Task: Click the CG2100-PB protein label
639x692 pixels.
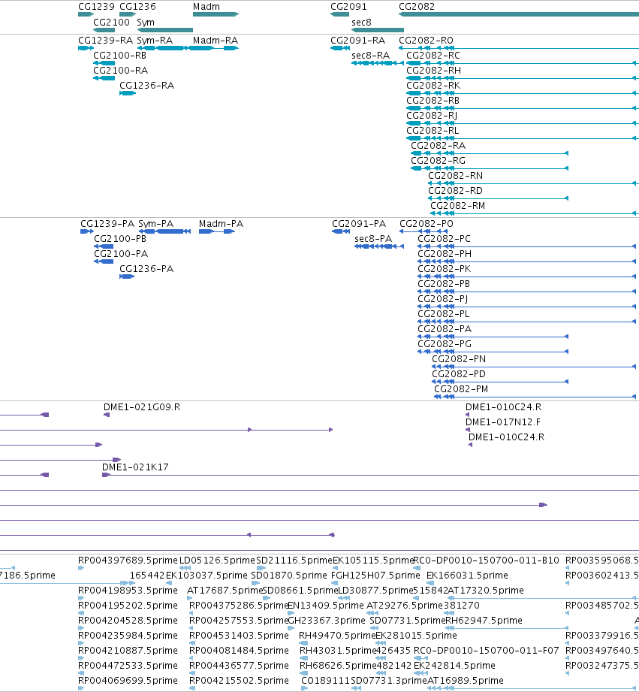Action: (120, 239)
